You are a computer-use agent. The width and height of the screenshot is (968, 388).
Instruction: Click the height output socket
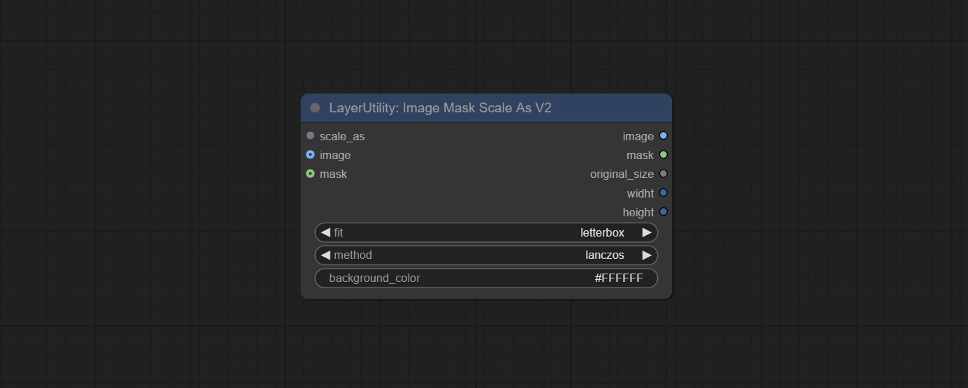click(x=663, y=212)
